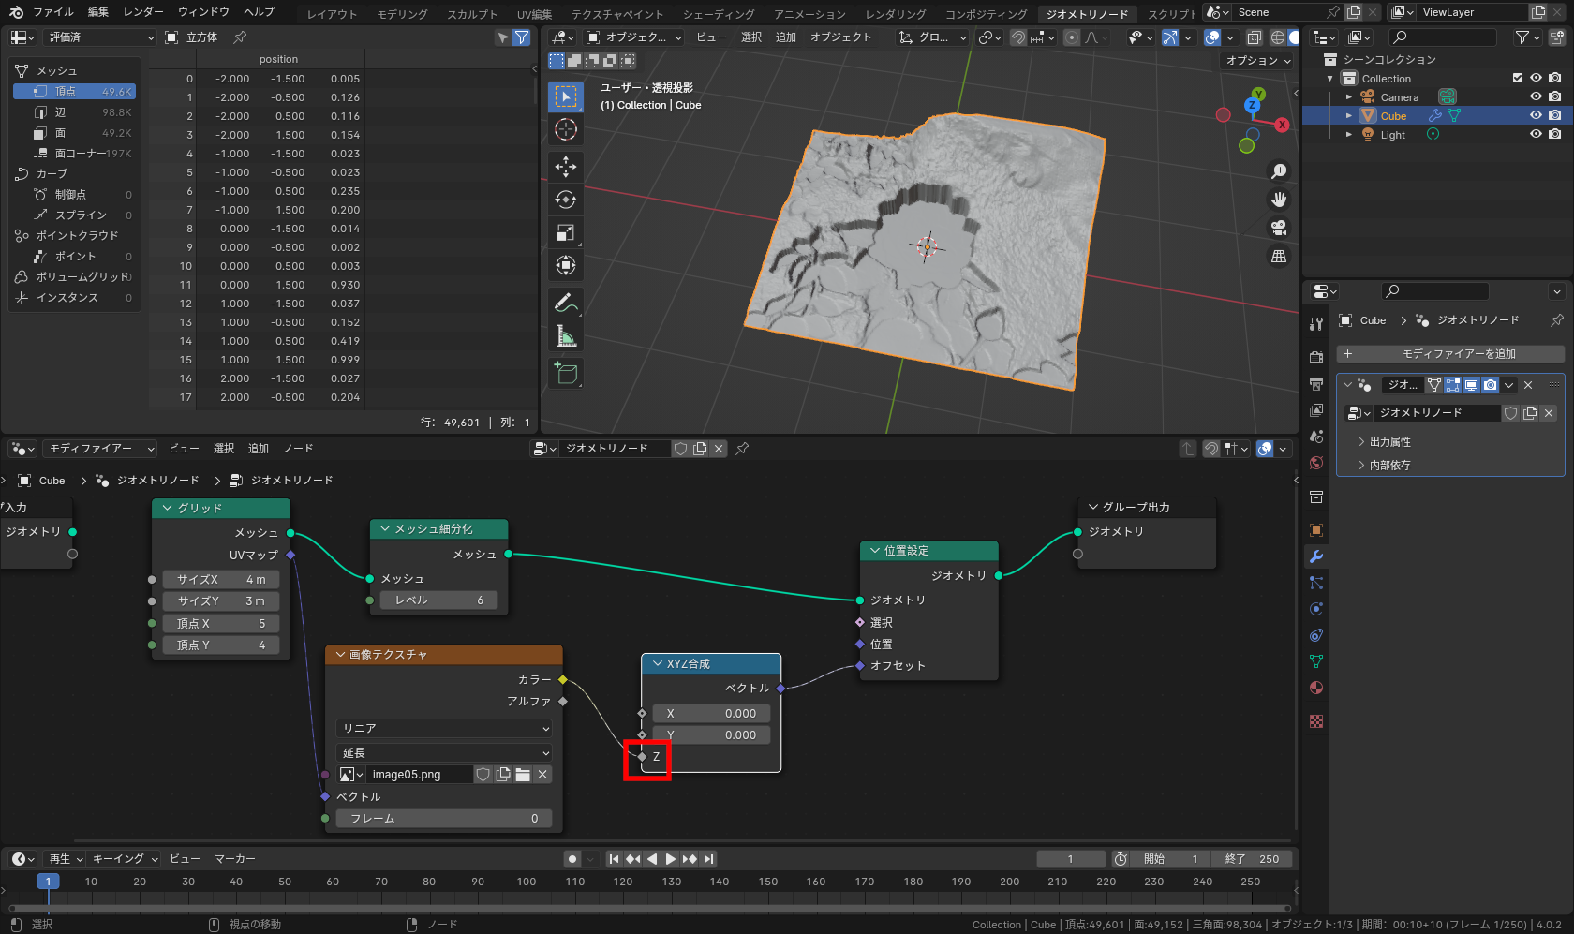Select the Scale tool icon

(x=566, y=232)
